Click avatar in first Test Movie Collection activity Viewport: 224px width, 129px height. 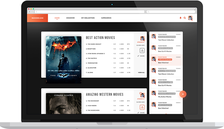pos(153,36)
